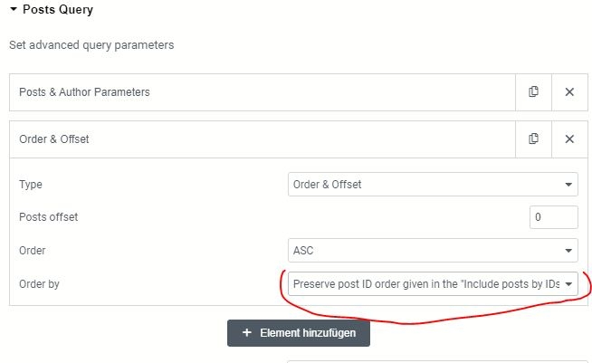Viewport: 592px width, 363px height.
Task: Duplicate the Posts & Author Parameters item
Action: pyautogui.click(x=533, y=91)
